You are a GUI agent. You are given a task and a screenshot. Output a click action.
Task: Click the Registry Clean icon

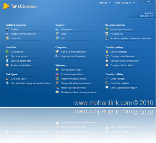[57, 34]
